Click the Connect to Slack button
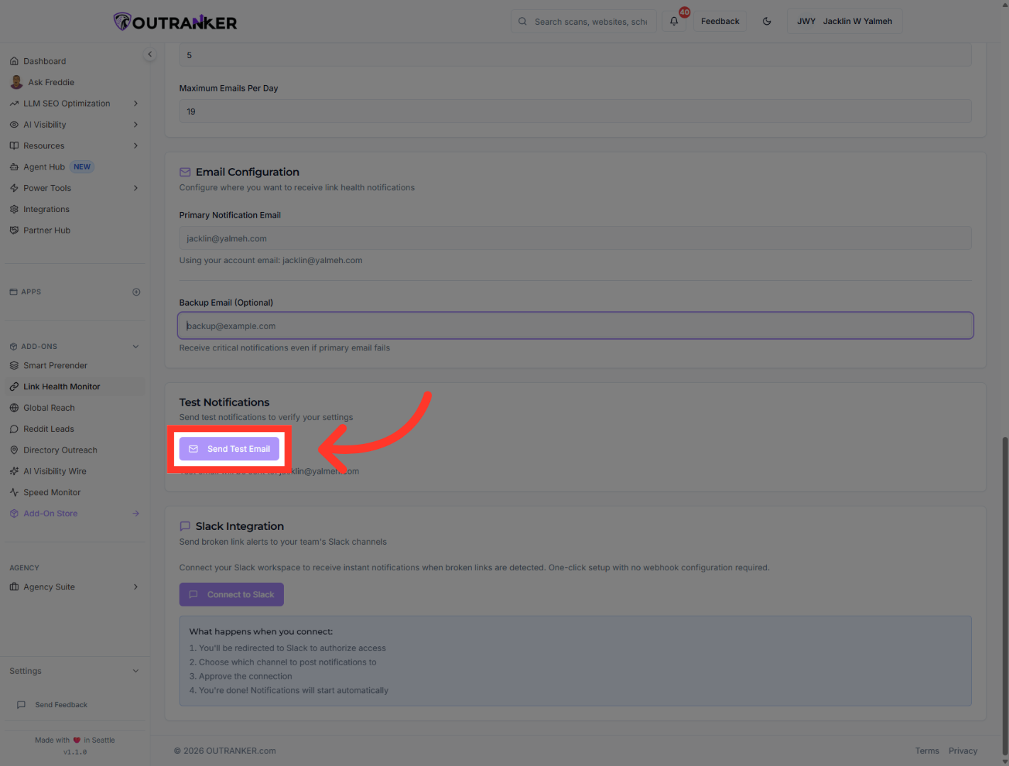The width and height of the screenshot is (1009, 766). pos(231,594)
